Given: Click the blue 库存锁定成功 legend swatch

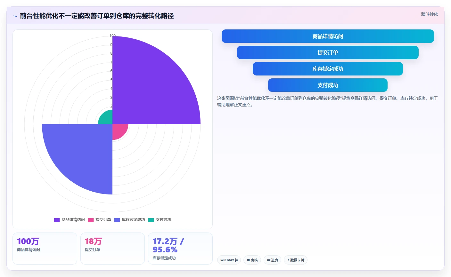Looking at the screenshot, I should pos(117,220).
